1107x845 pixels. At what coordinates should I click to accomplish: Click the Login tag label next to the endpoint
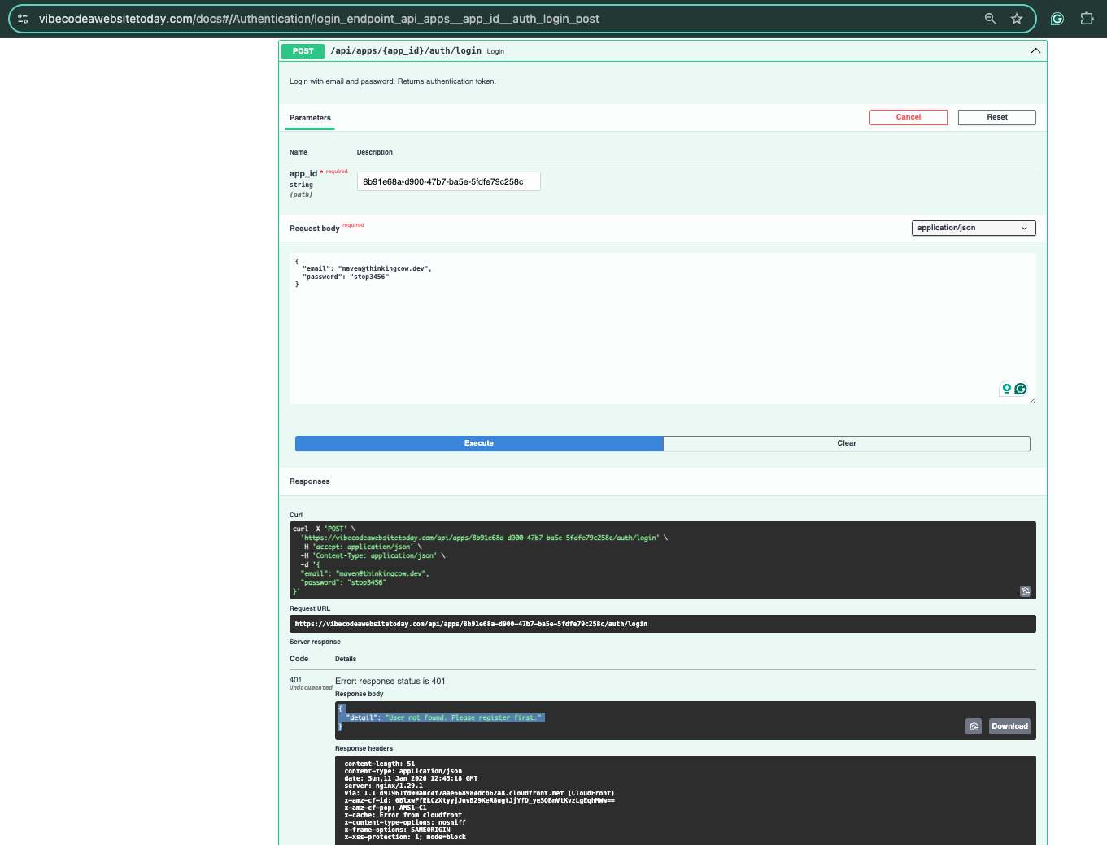pyautogui.click(x=495, y=50)
